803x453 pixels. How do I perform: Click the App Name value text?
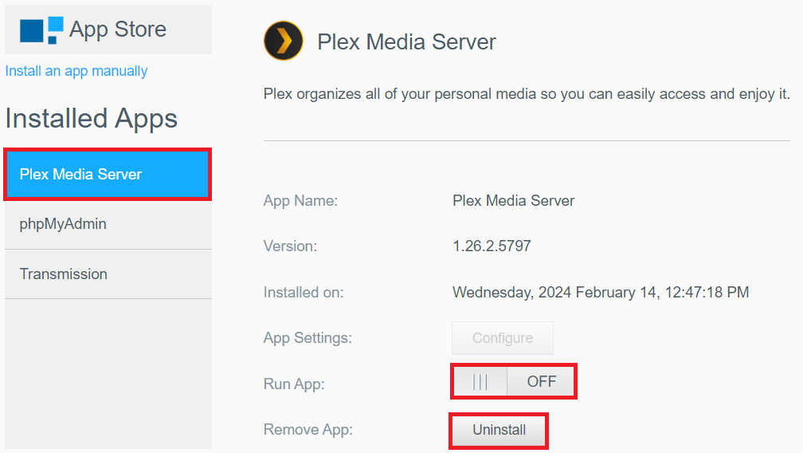pos(513,201)
